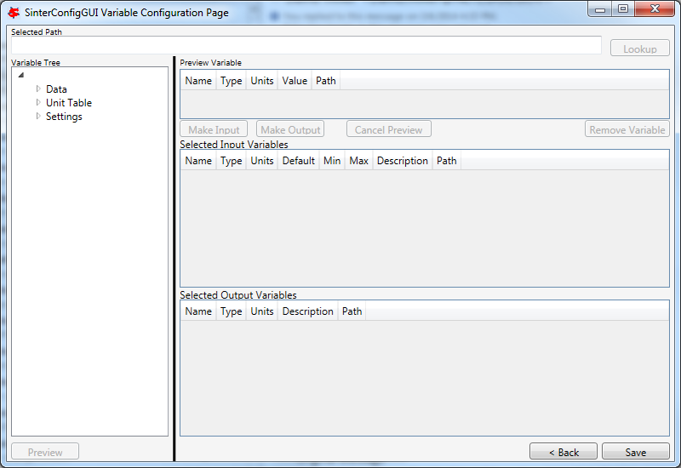Image resolution: width=681 pixels, height=468 pixels.
Task: Click Units header in Preview Variable table
Action: (x=262, y=80)
